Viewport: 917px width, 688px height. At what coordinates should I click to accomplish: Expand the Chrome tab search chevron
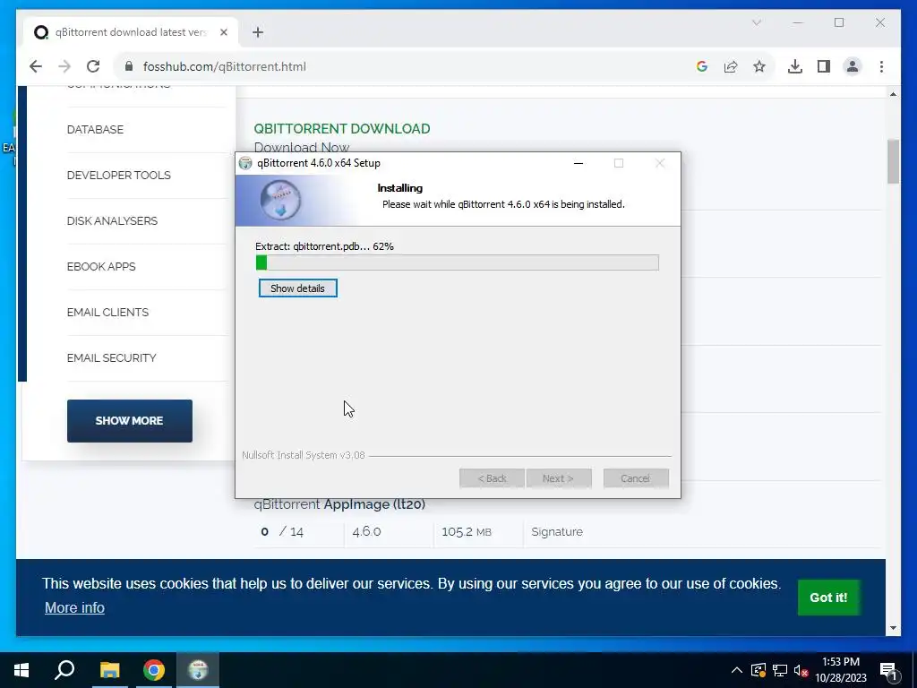(x=756, y=22)
